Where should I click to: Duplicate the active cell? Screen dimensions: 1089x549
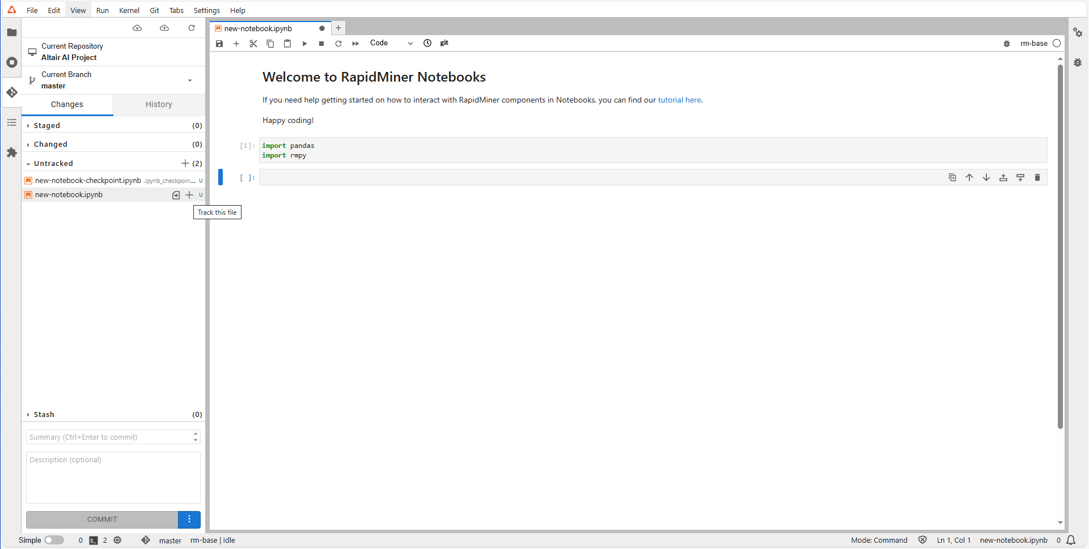click(952, 177)
